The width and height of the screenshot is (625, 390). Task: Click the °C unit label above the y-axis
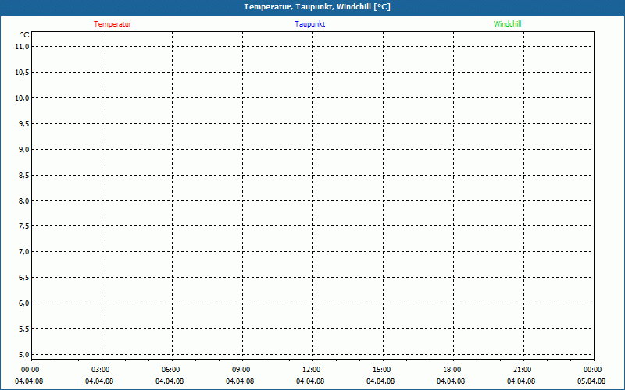click(25, 35)
